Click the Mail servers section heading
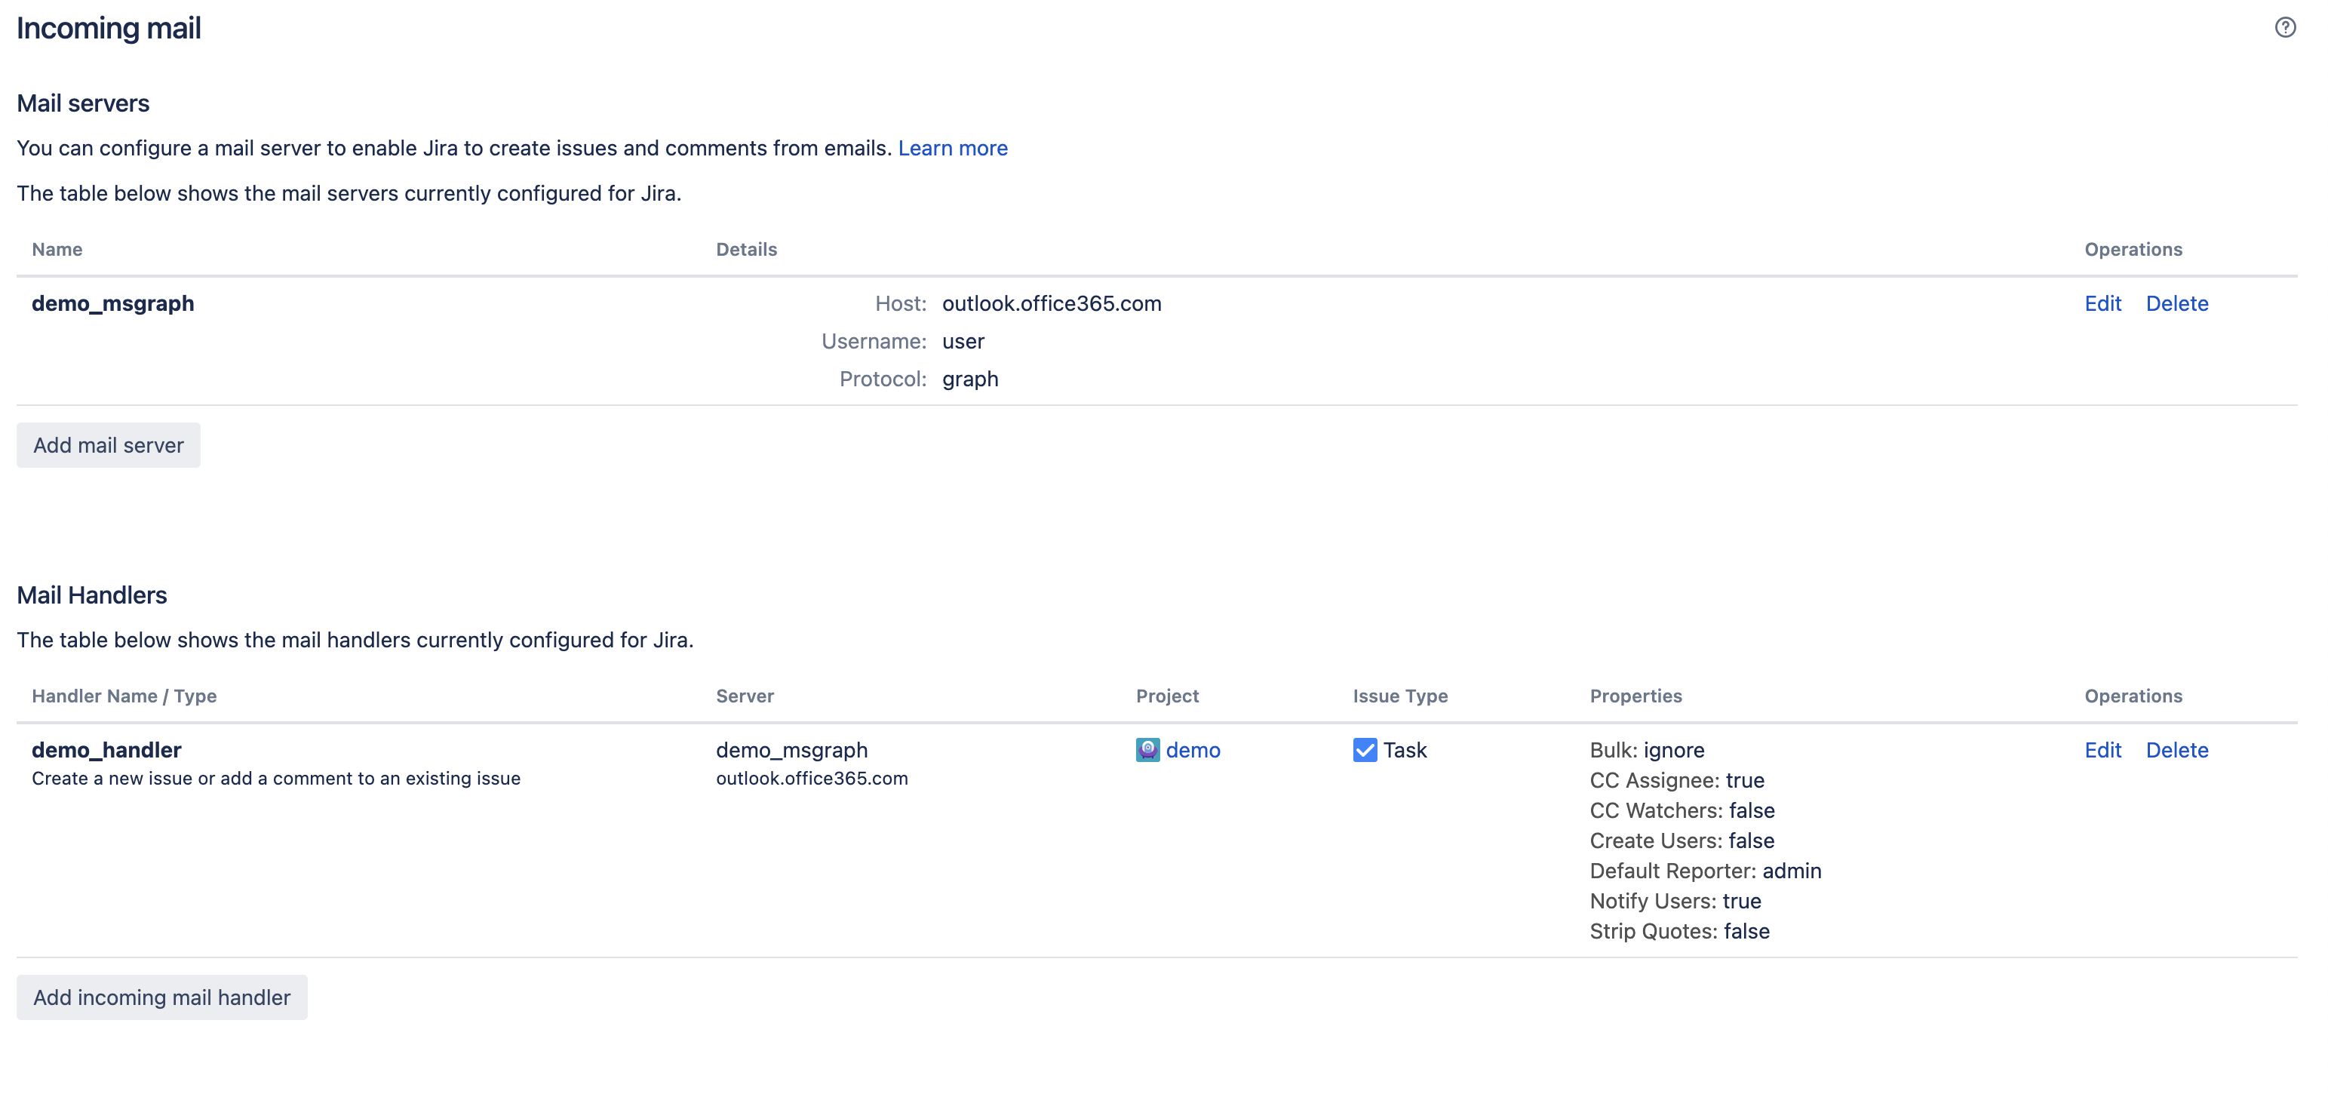2328x1094 pixels. (83, 103)
